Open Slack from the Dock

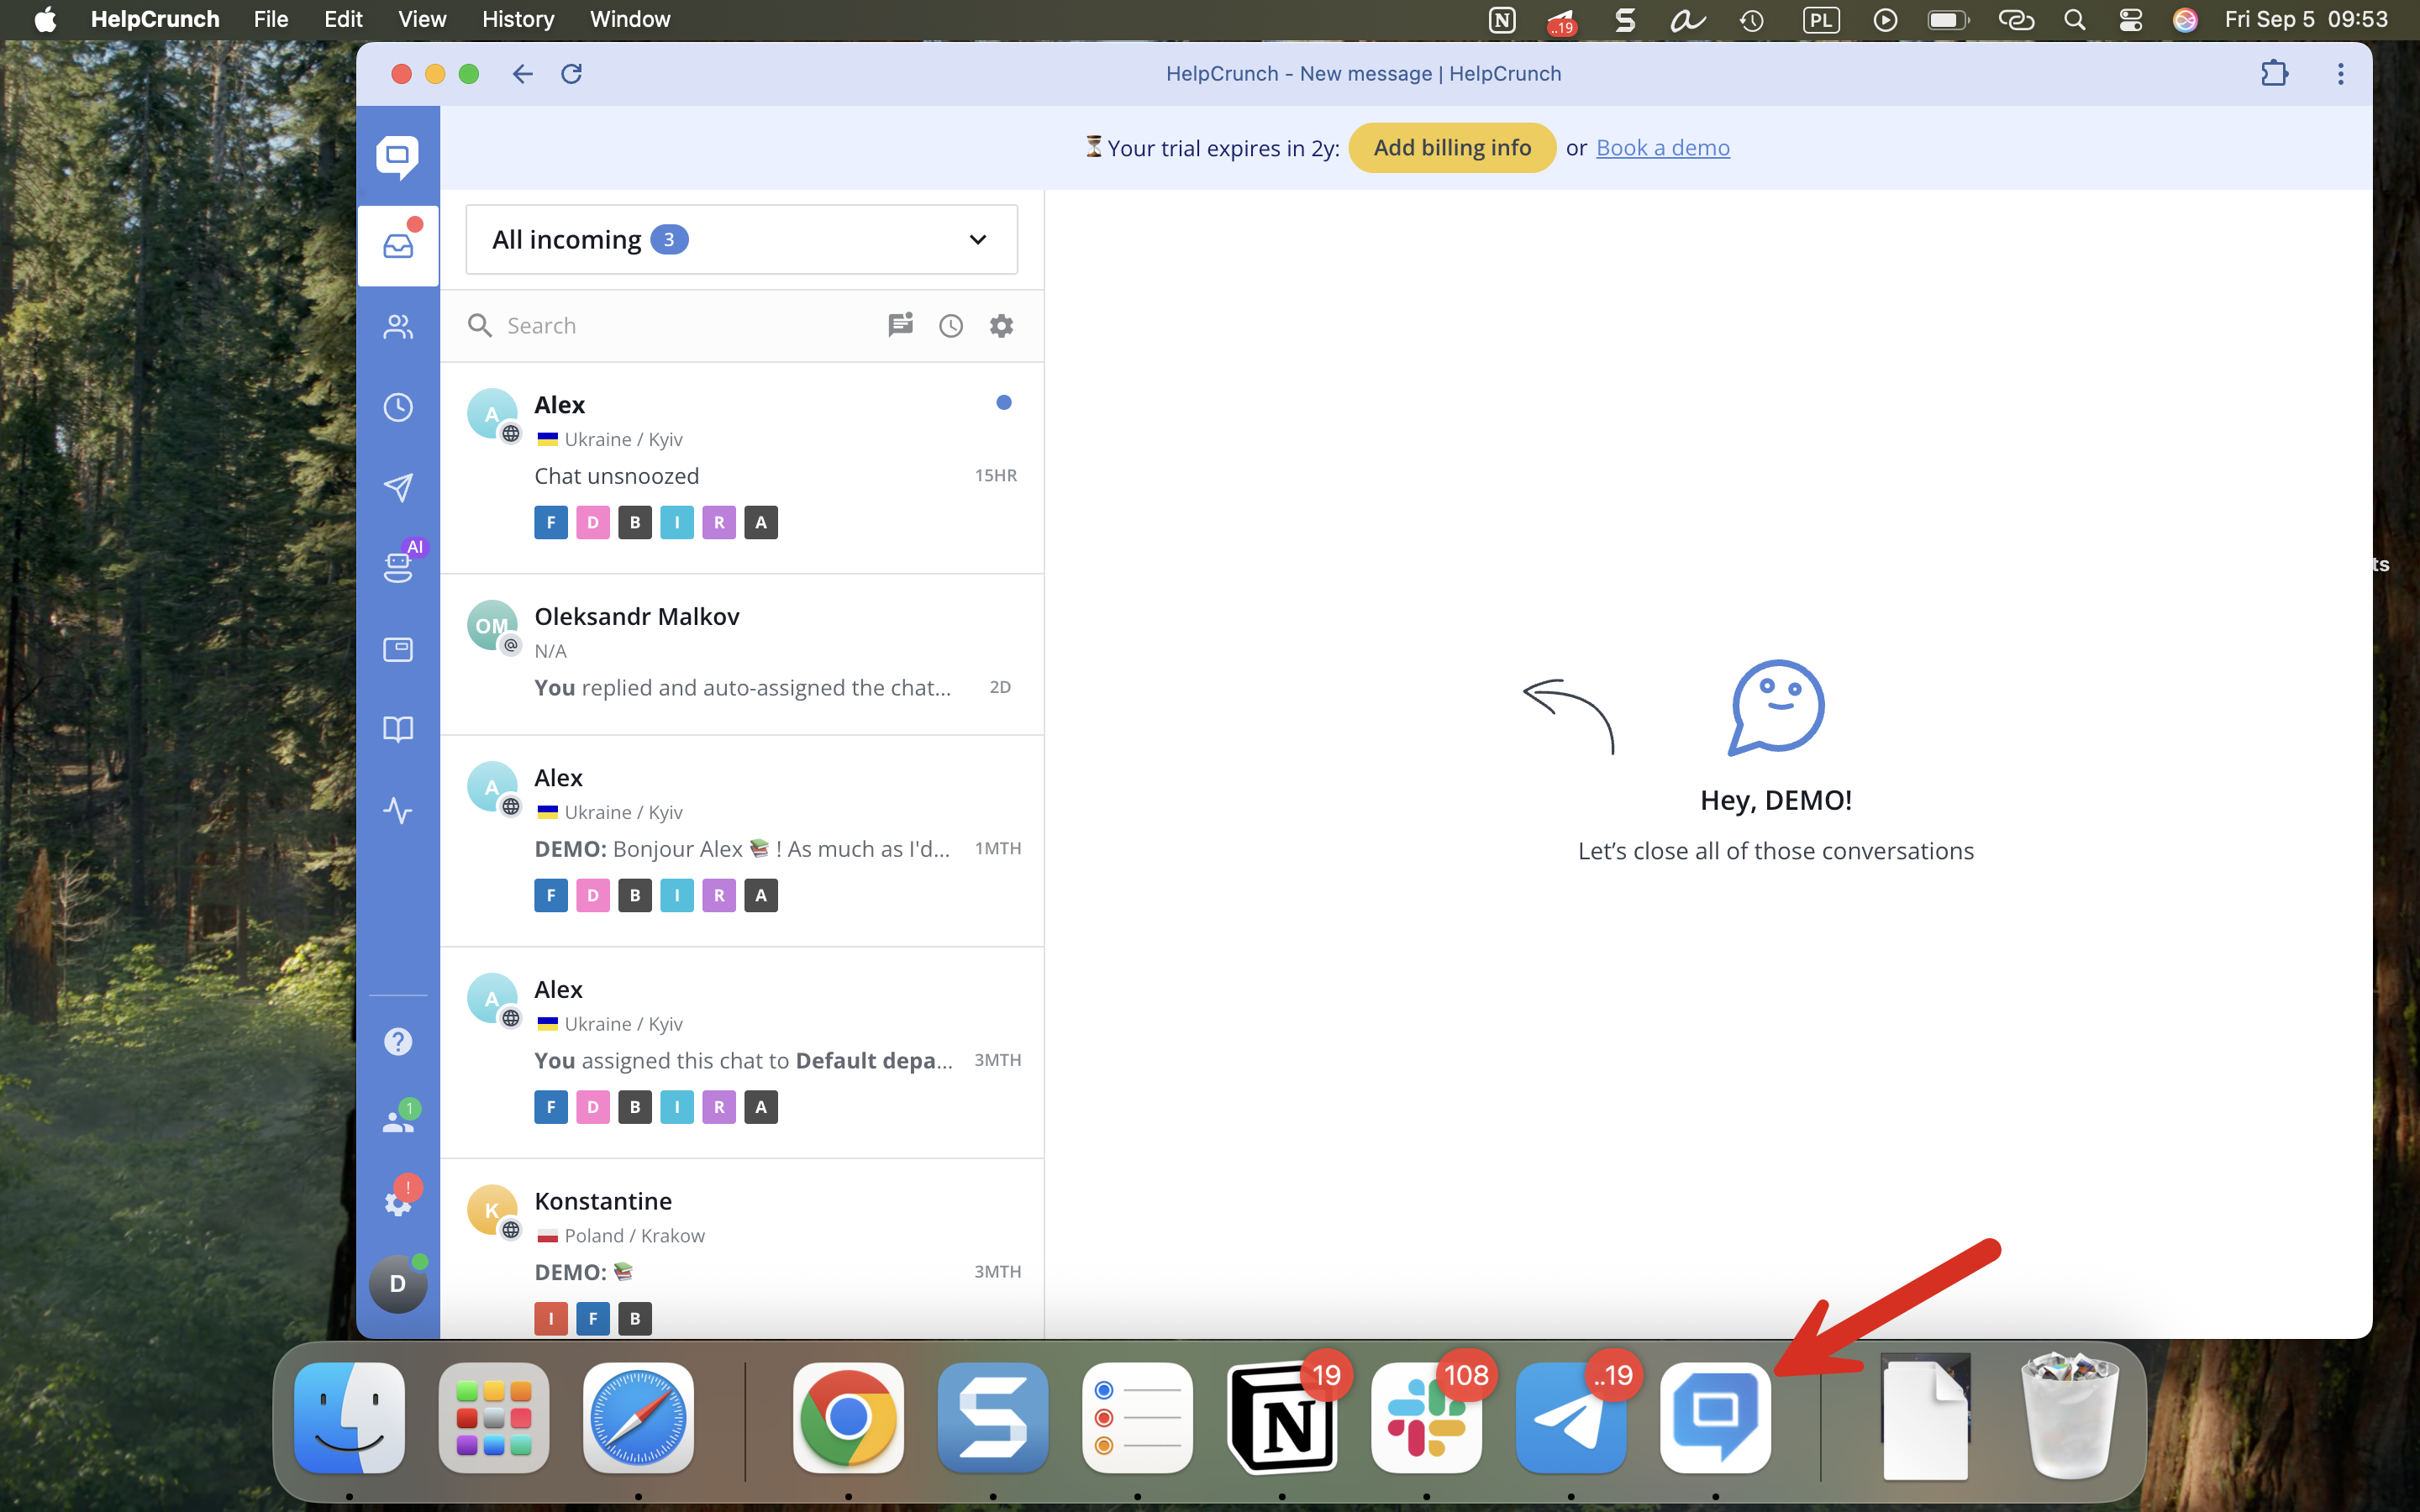(x=1426, y=1418)
